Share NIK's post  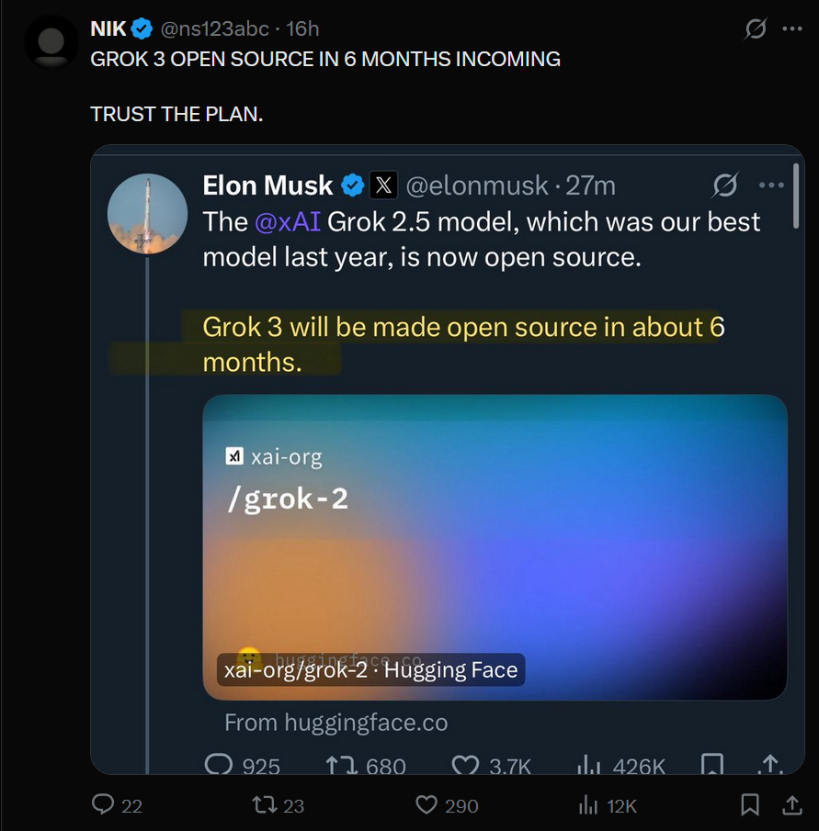(791, 805)
